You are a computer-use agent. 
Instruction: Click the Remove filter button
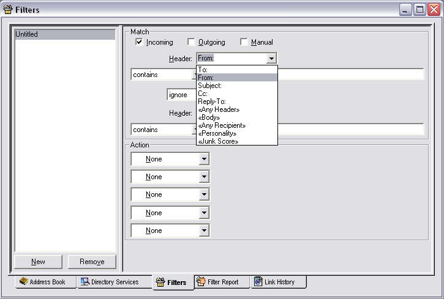click(x=91, y=262)
